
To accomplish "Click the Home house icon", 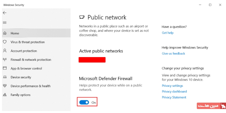I will tap(5, 33).
